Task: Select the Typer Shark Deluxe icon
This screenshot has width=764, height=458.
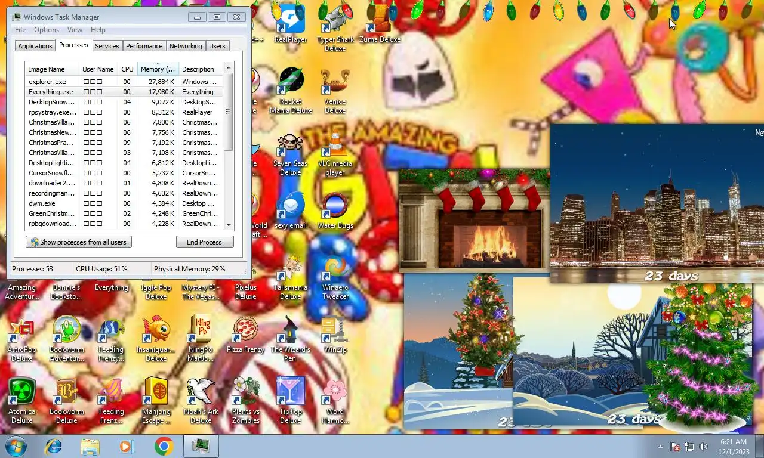Action: point(335,28)
